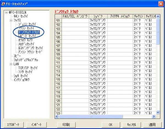
Task: Click ベル1 cell in row *04
Action: 150,33
